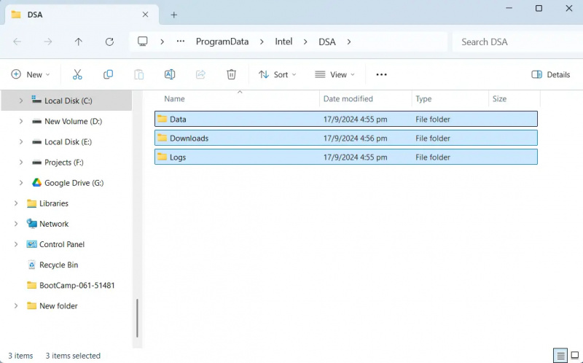Click chevron after DSA in path
The width and height of the screenshot is (583, 363).
click(349, 42)
